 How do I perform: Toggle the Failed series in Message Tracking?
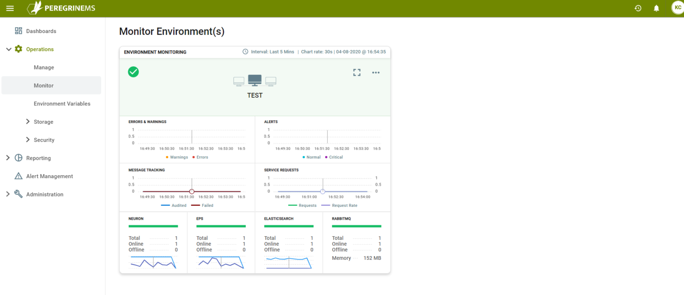point(202,205)
